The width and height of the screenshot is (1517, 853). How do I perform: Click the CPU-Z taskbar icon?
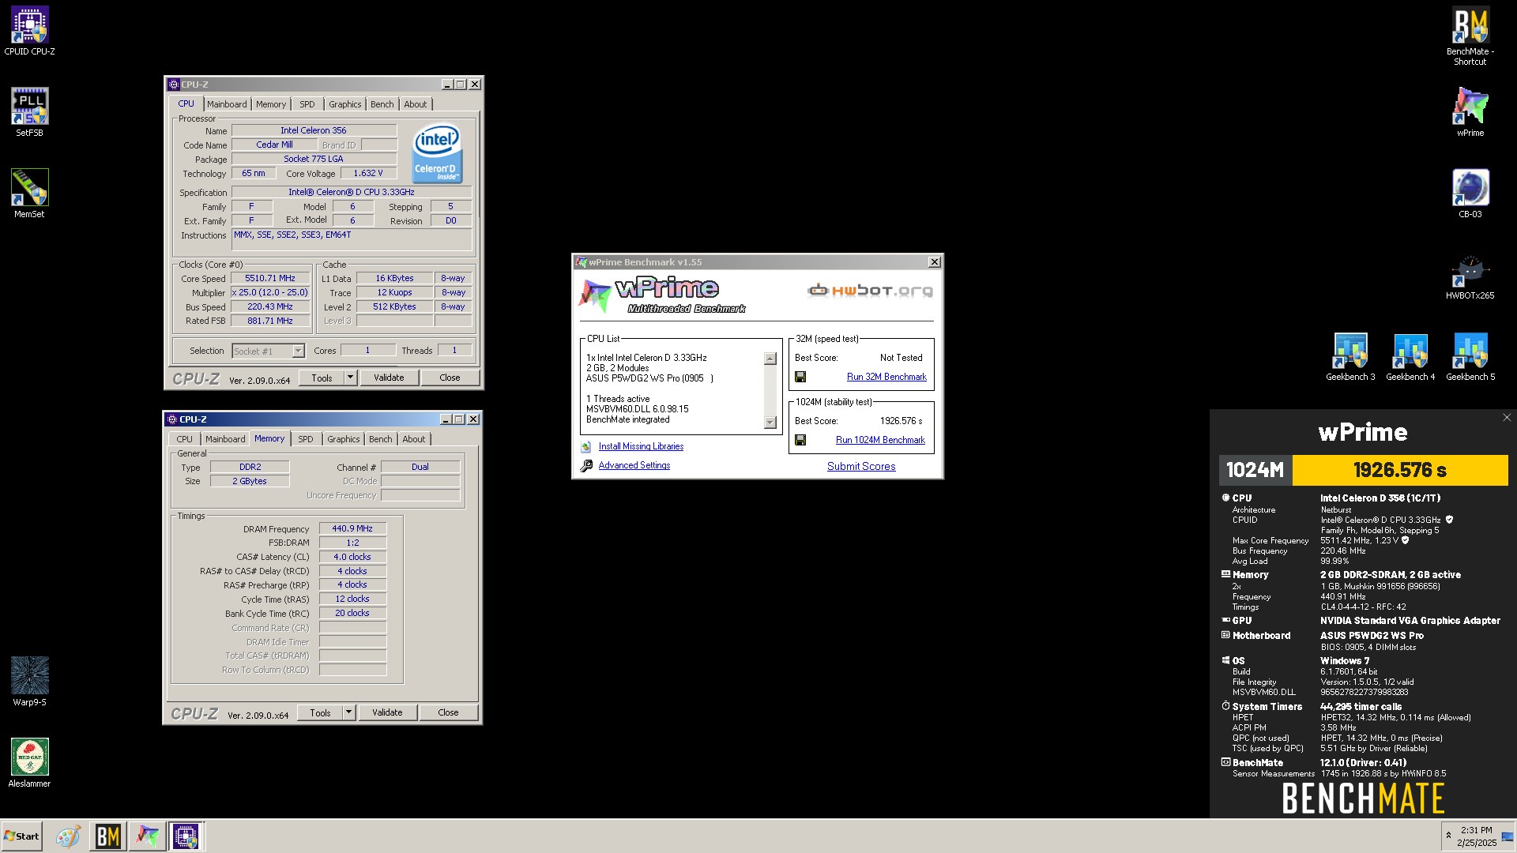tap(186, 836)
